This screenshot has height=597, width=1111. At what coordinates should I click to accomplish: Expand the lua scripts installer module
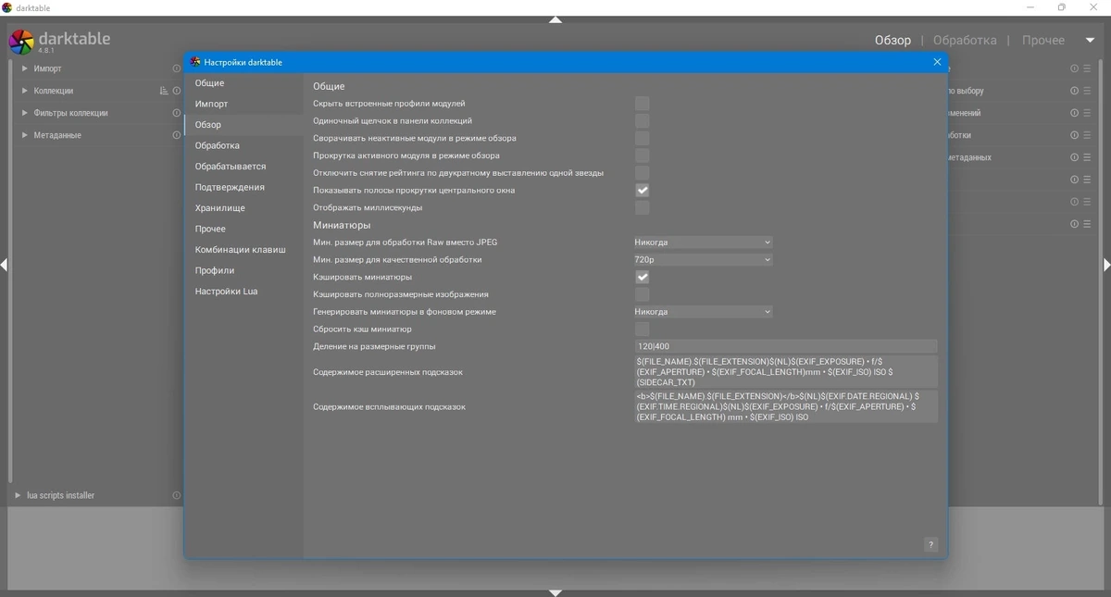(x=18, y=495)
